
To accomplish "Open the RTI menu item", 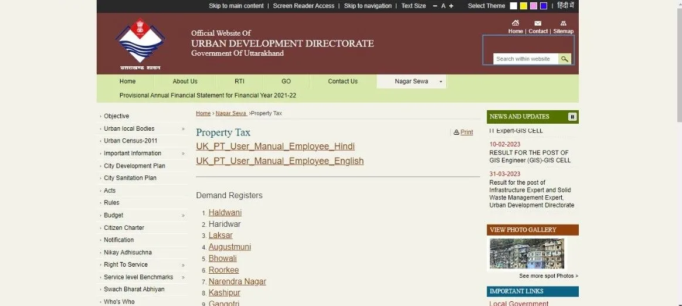I will click(239, 81).
